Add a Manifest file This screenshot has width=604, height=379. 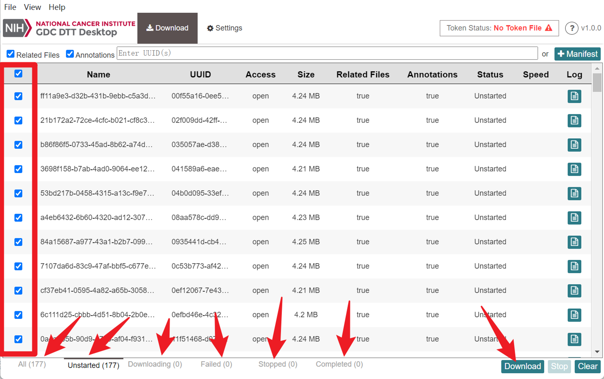[x=577, y=54]
